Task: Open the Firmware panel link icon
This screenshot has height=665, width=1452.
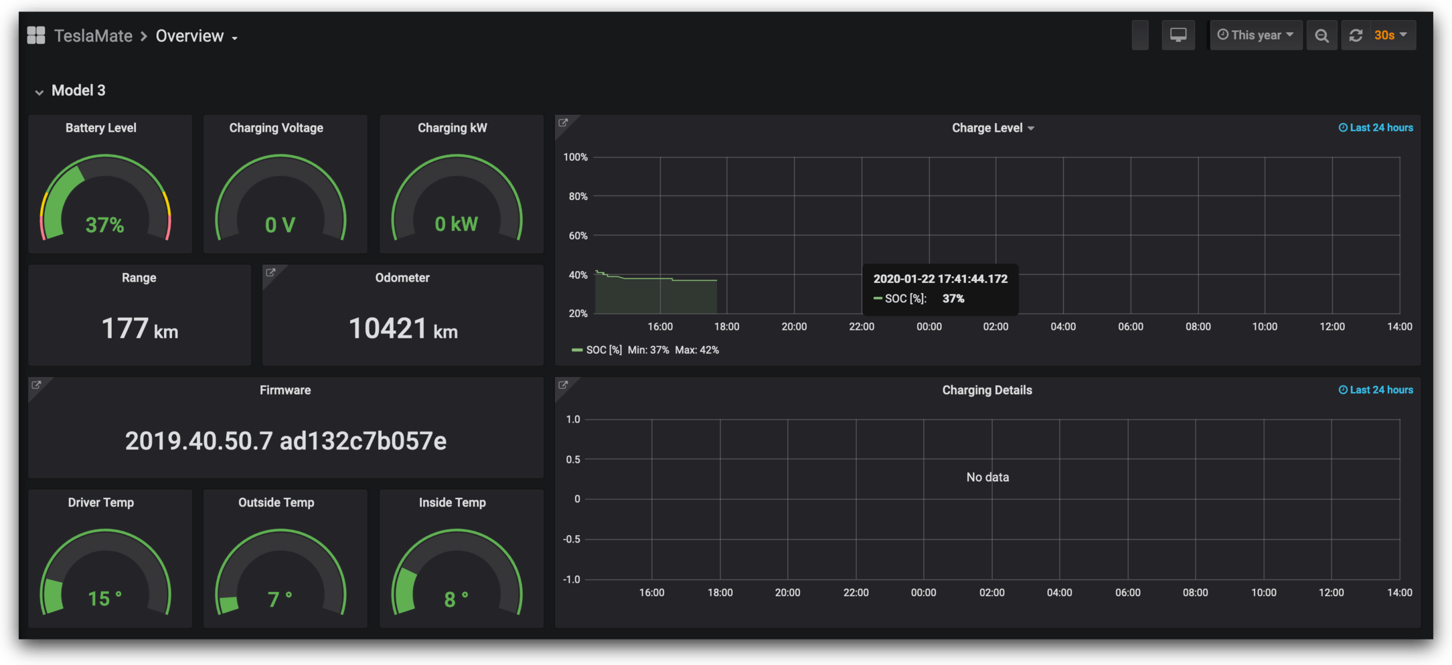Action: tap(37, 385)
